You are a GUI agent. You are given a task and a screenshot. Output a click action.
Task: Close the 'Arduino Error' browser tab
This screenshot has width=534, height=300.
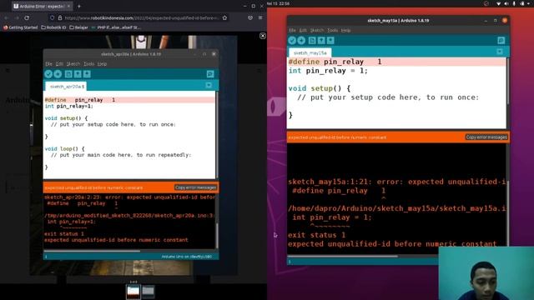click(68, 6)
